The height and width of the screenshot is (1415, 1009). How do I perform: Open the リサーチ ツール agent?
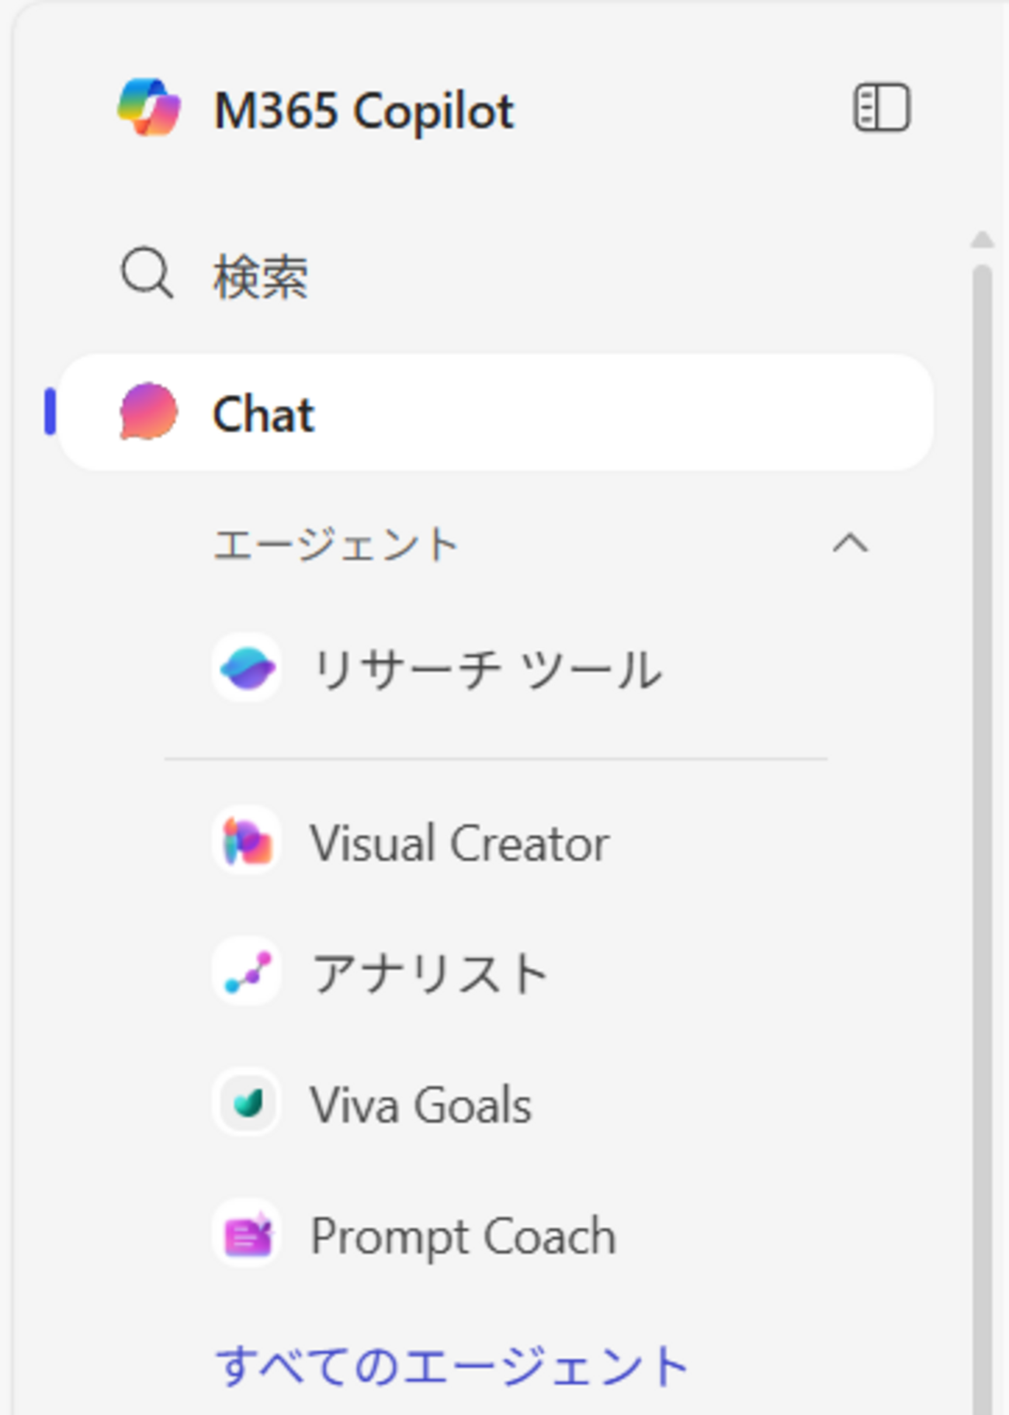pos(486,669)
